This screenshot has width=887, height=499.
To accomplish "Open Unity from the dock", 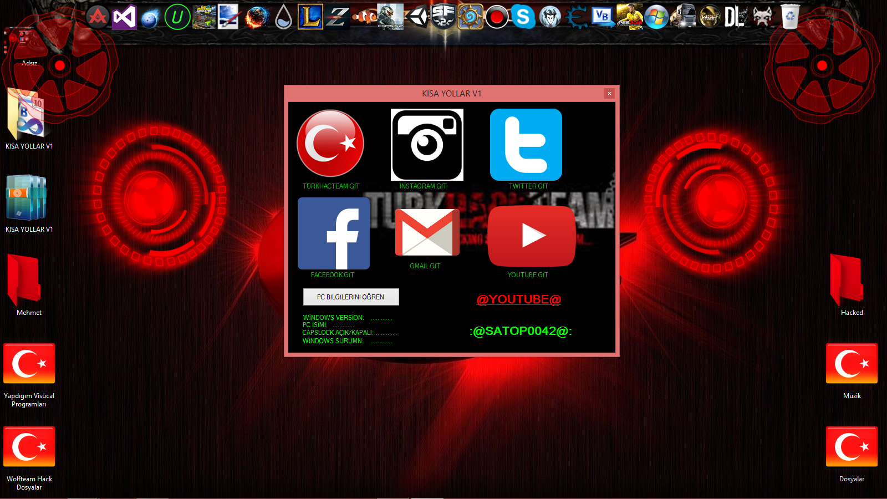I will point(417,17).
